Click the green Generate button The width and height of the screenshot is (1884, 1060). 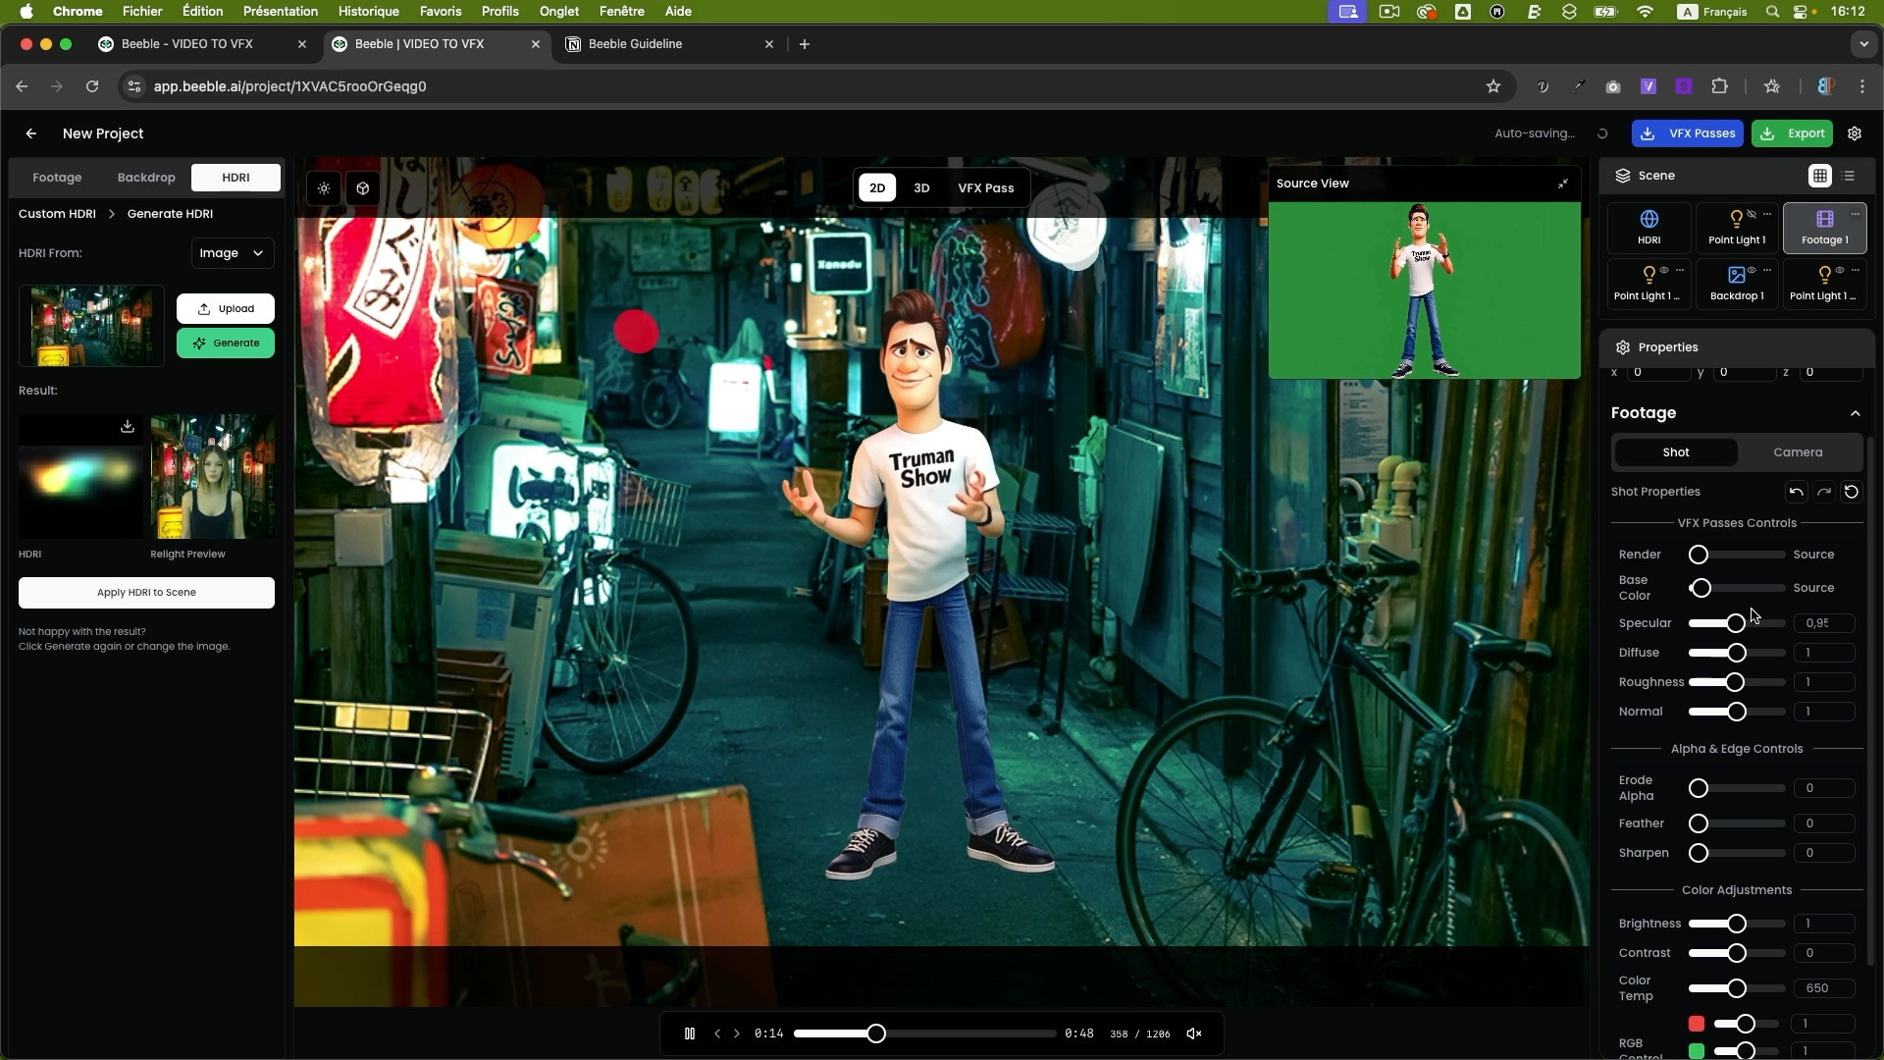point(226,344)
